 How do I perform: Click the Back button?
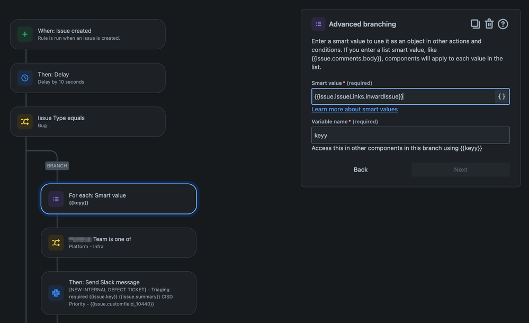click(360, 169)
